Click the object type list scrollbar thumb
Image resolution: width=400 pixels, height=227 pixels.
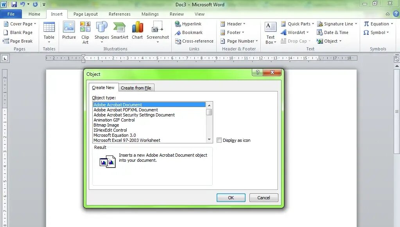pyautogui.click(x=209, y=112)
